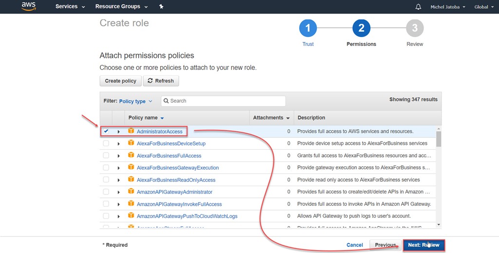Open the AmazonAPIGatewayPushToCloudWatchLogs policy link
The width and height of the screenshot is (499, 253).
pos(187,216)
